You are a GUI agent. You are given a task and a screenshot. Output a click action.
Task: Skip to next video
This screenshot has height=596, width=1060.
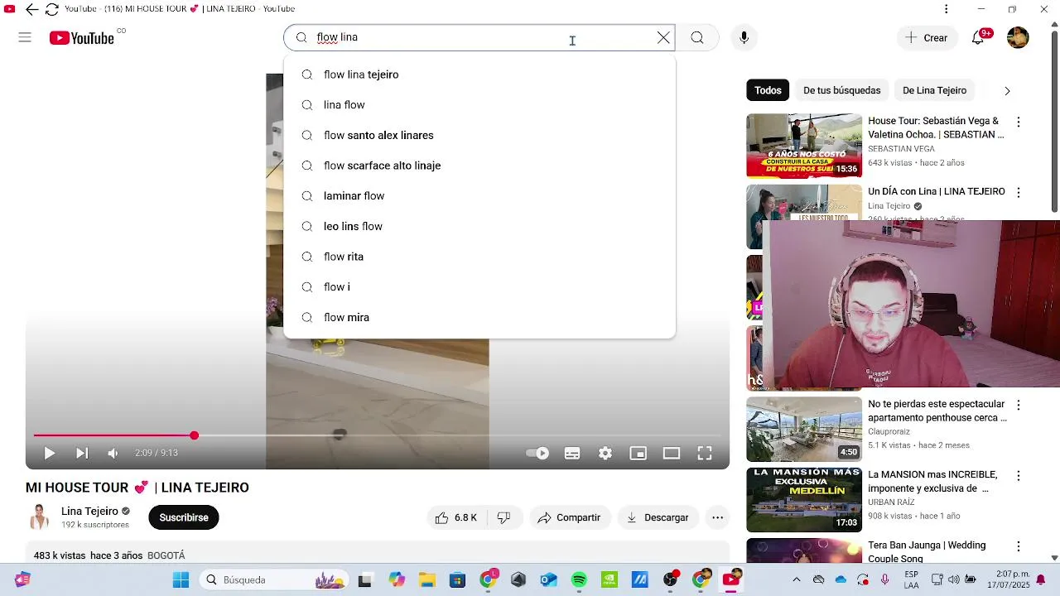[x=81, y=453]
